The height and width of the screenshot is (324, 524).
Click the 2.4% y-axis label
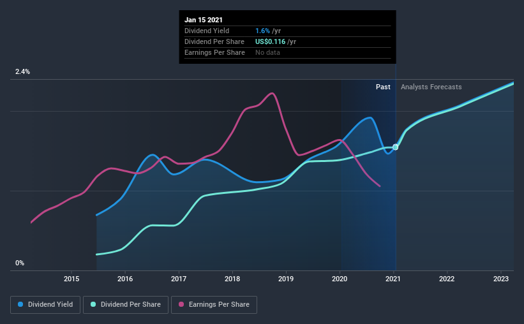22,72
